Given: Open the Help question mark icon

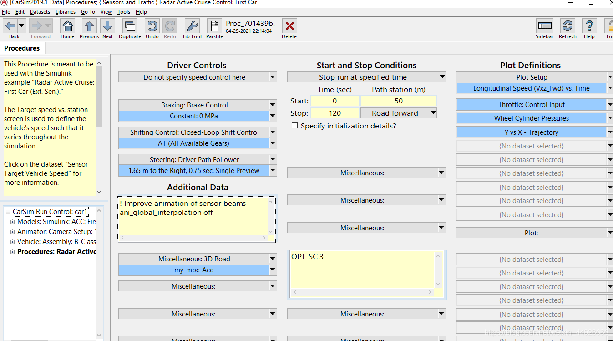Looking at the screenshot, I should 589,25.
